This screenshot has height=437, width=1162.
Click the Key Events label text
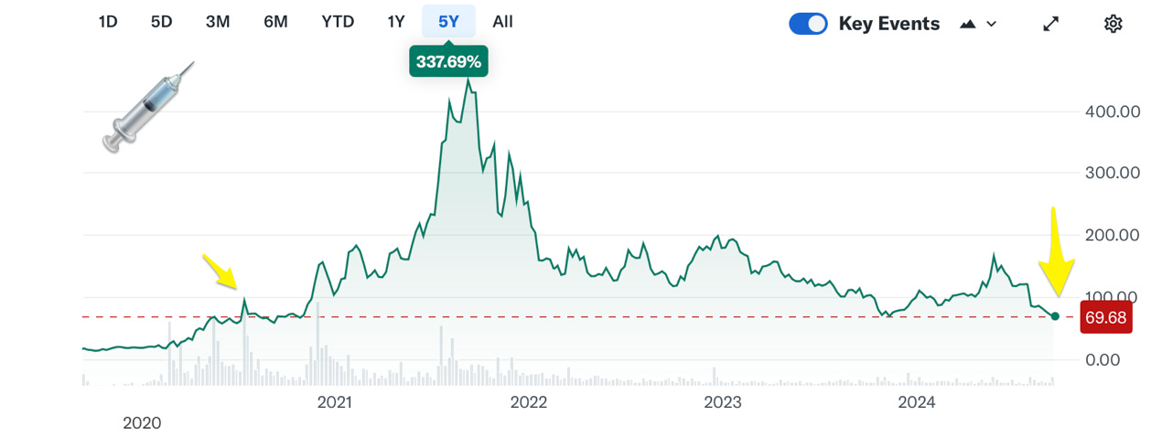(x=888, y=24)
